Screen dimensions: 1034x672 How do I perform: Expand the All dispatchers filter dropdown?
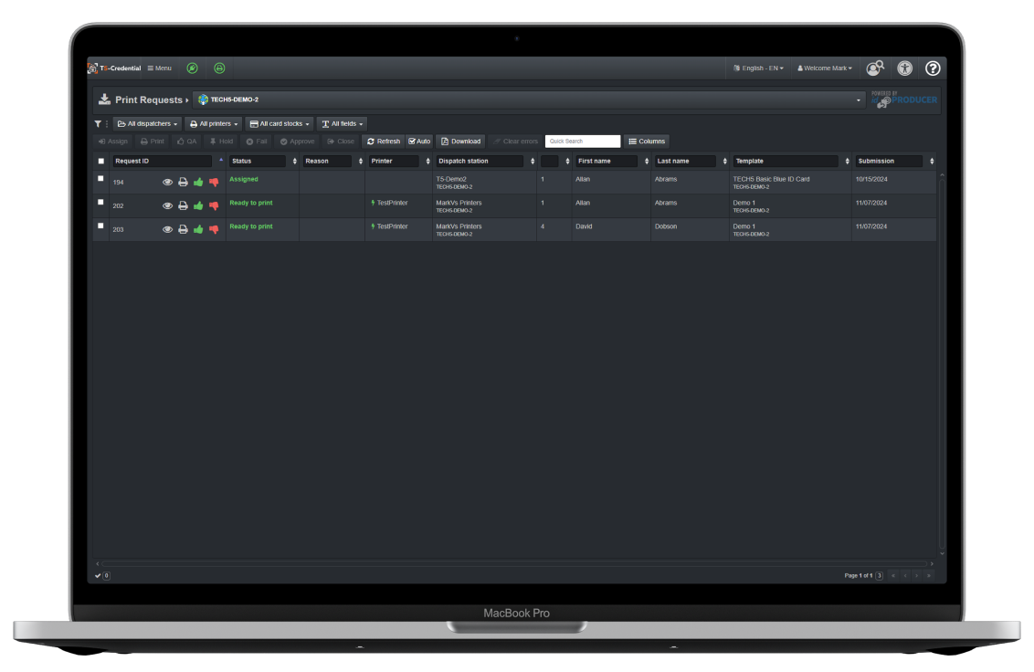[x=147, y=123]
